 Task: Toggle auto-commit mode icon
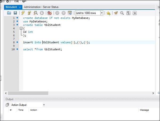pos(70,13)
